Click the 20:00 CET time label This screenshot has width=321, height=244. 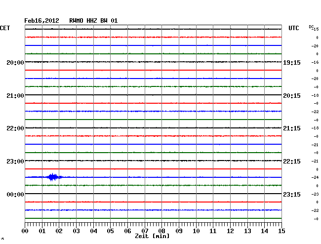15,62
